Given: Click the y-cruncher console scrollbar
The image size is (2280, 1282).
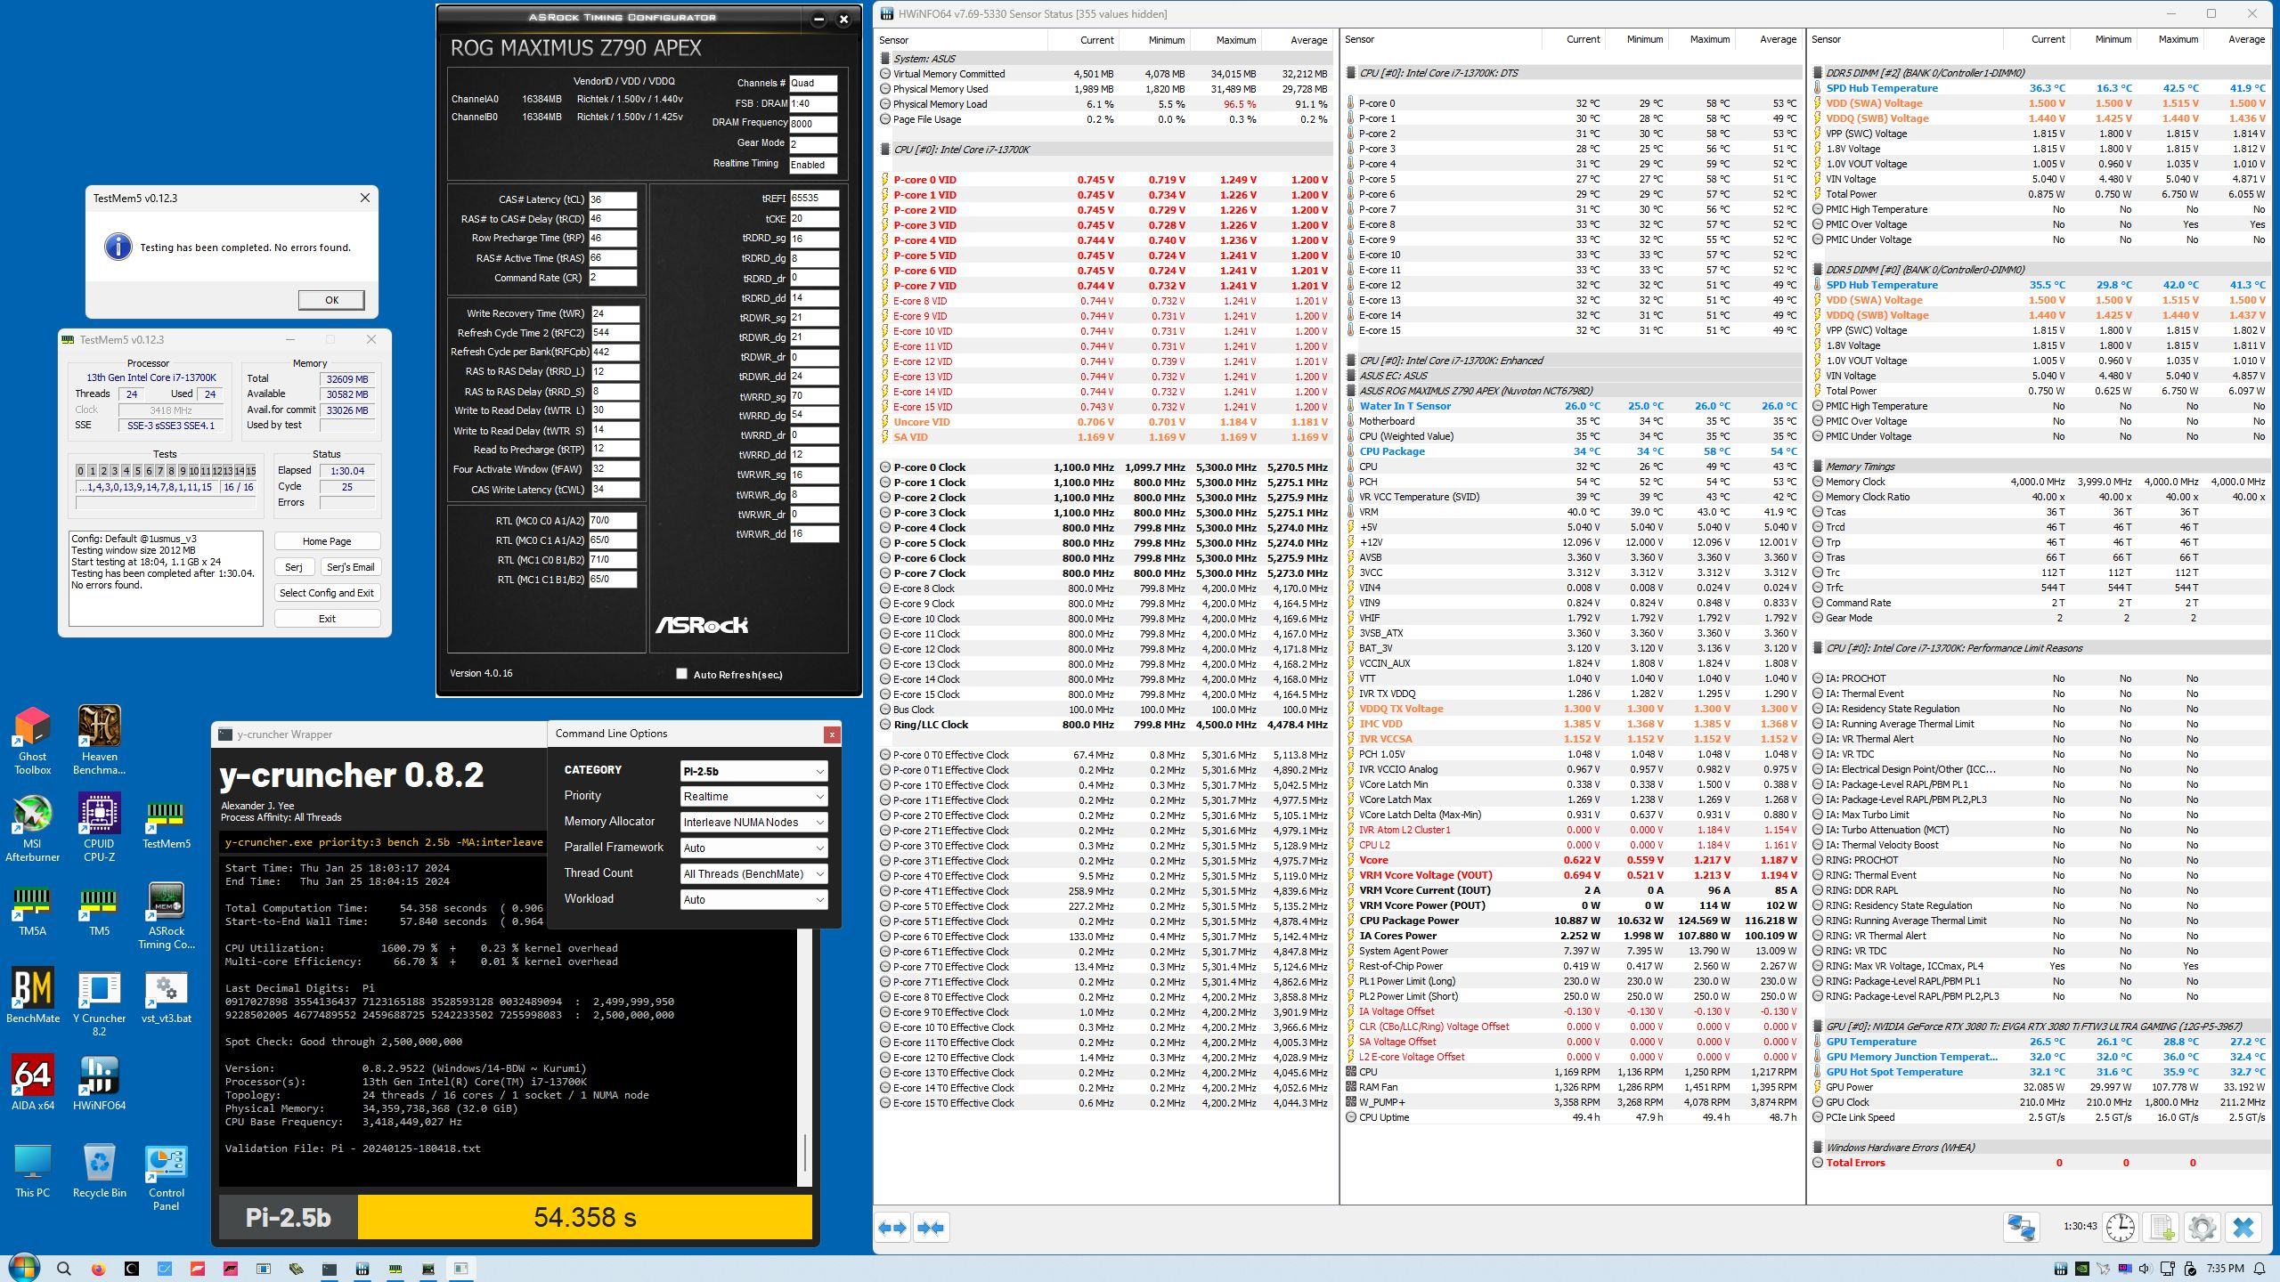Looking at the screenshot, I should (x=805, y=1154).
